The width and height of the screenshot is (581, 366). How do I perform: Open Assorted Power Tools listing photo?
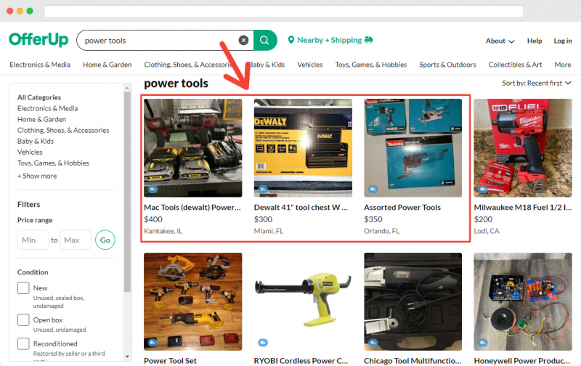413,148
